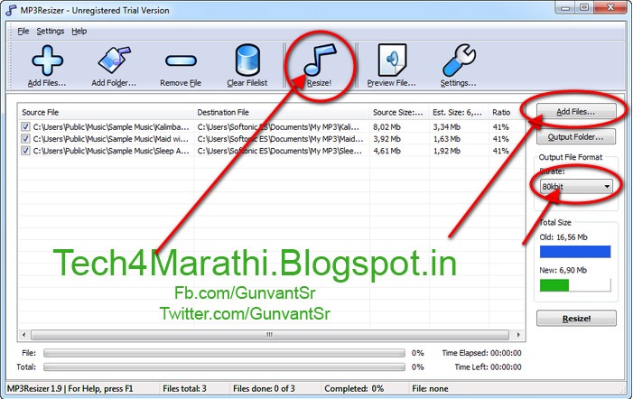633x399 pixels.
Task: Click the Add Folder toolbar icon
Action: pyautogui.click(x=115, y=60)
